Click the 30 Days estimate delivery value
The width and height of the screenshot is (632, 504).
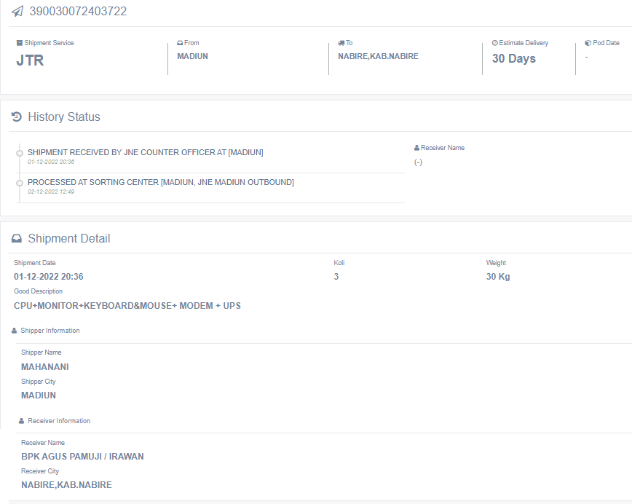(514, 59)
